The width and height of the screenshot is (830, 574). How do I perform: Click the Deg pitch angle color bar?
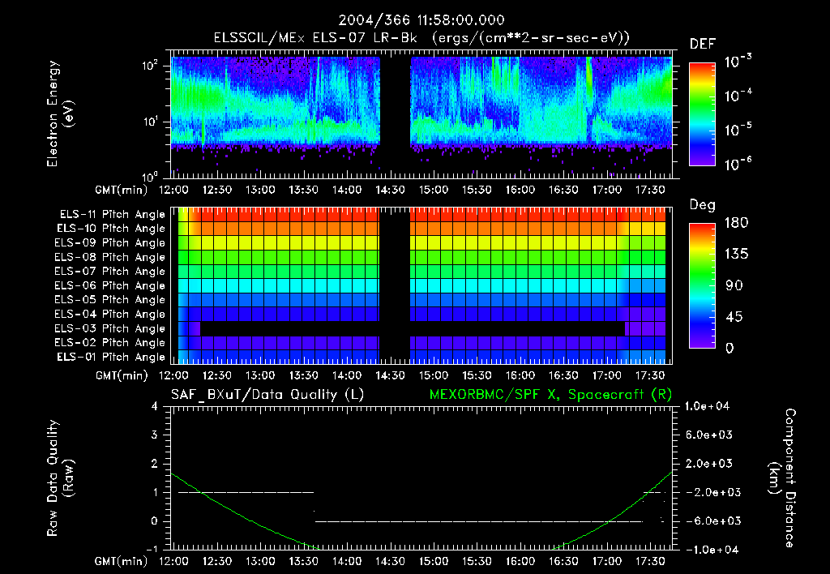coord(702,285)
